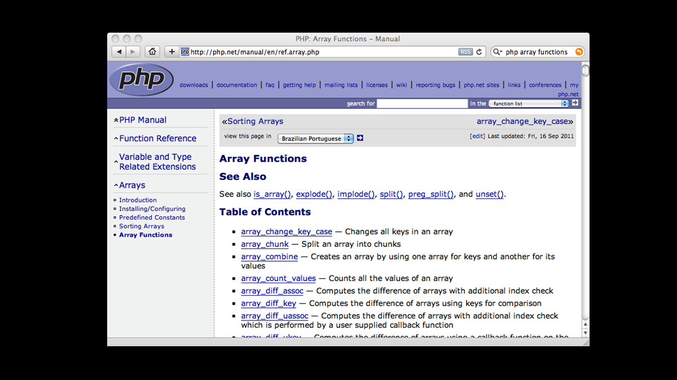Open Installing/Configuring in the sidebar

152,209
